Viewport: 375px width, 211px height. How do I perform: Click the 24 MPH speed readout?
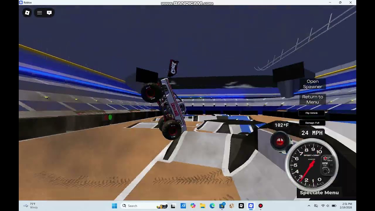312,133
